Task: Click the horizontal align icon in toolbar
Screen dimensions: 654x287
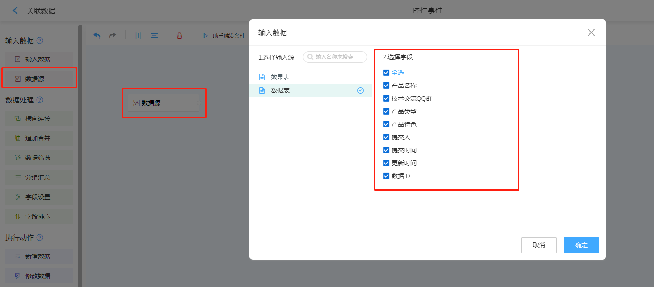Action: 154,36
